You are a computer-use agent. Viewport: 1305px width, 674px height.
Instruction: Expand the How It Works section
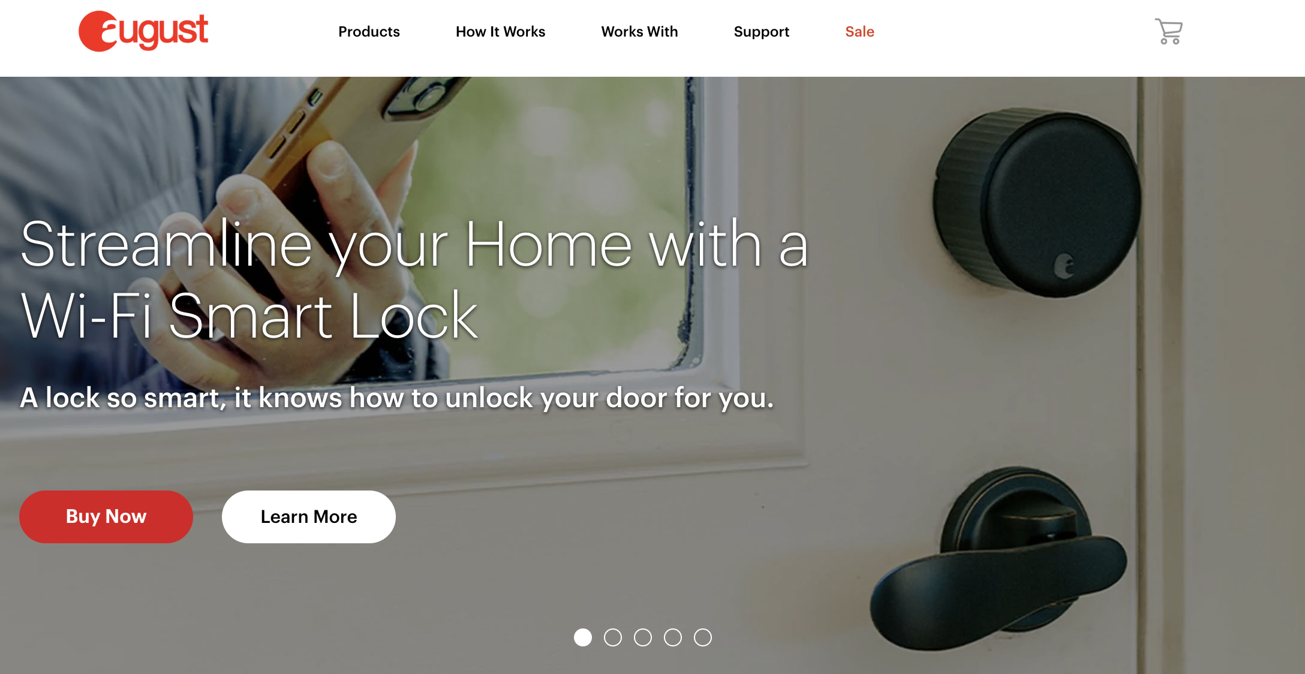click(500, 32)
